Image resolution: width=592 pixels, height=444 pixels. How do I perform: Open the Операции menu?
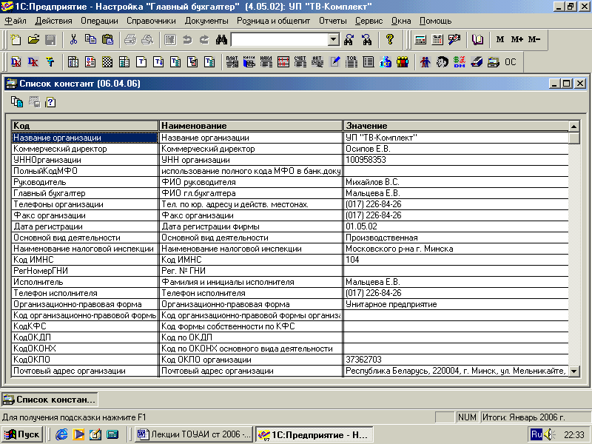pyautogui.click(x=99, y=21)
